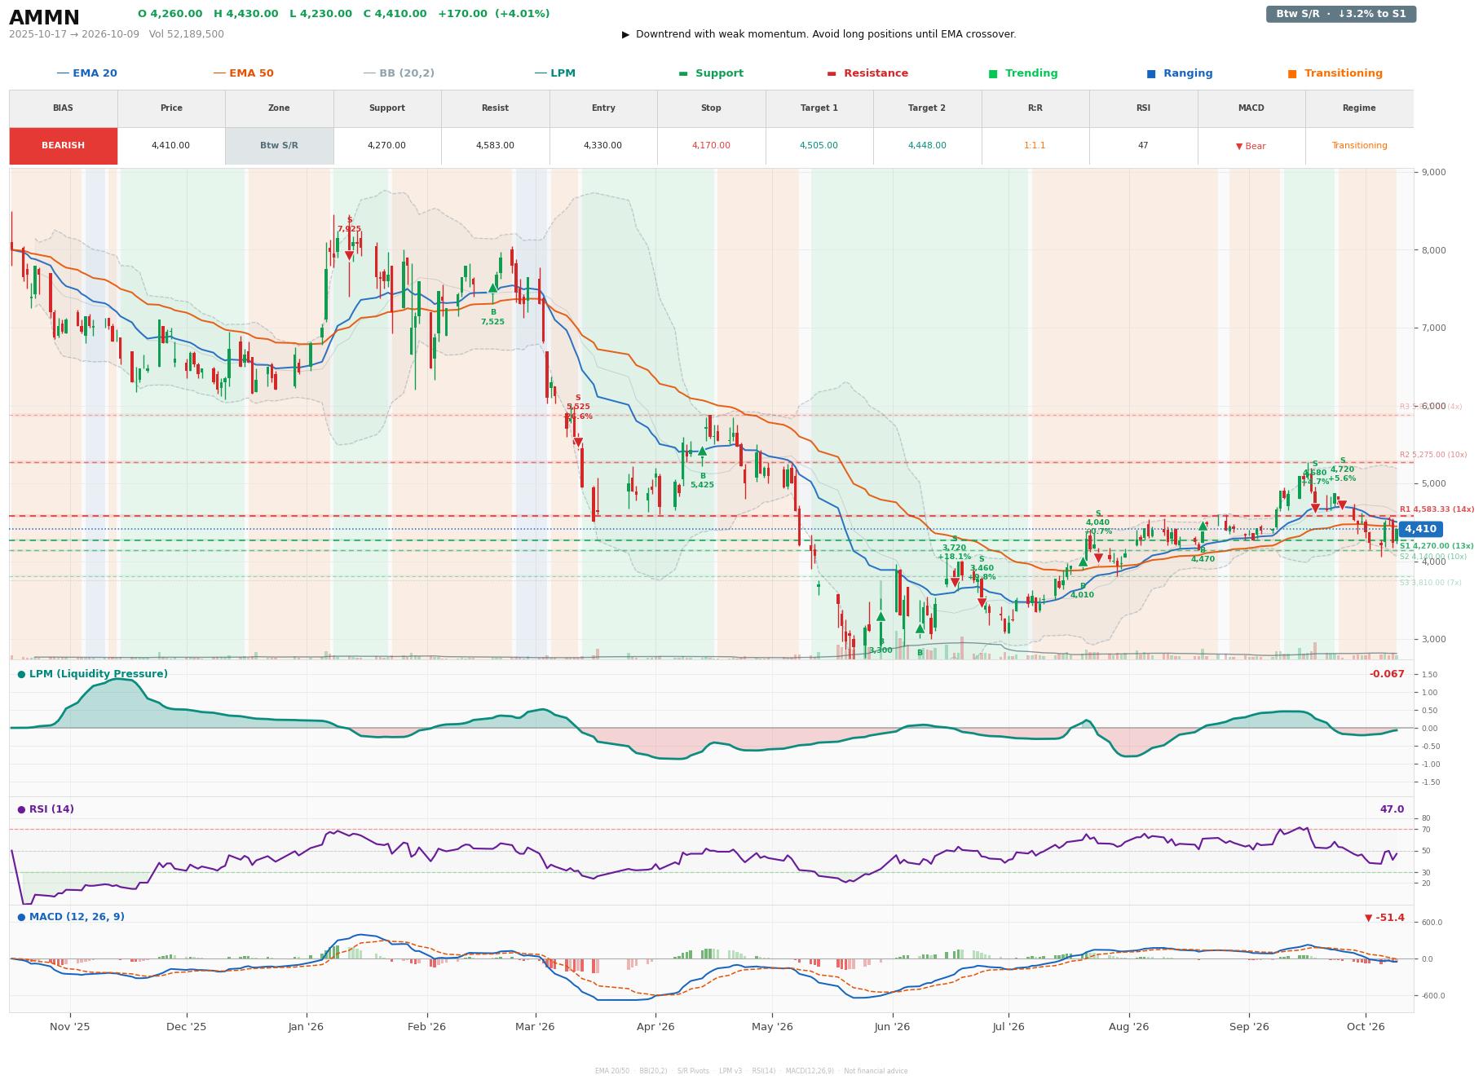This screenshot has height=1084, width=1483.
Task: Toggle the EMA 20 legend entry
Action: pos(86,73)
